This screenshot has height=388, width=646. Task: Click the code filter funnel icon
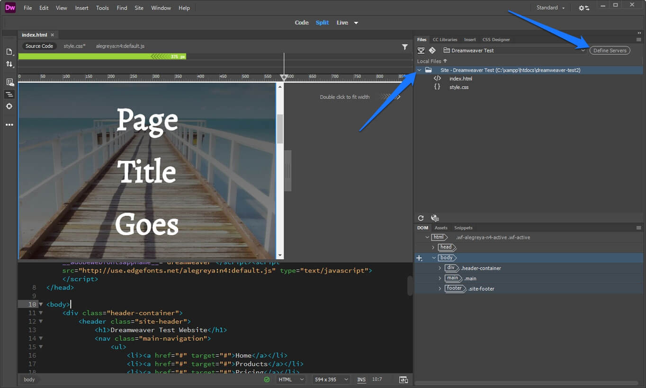(x=405, y=46)
